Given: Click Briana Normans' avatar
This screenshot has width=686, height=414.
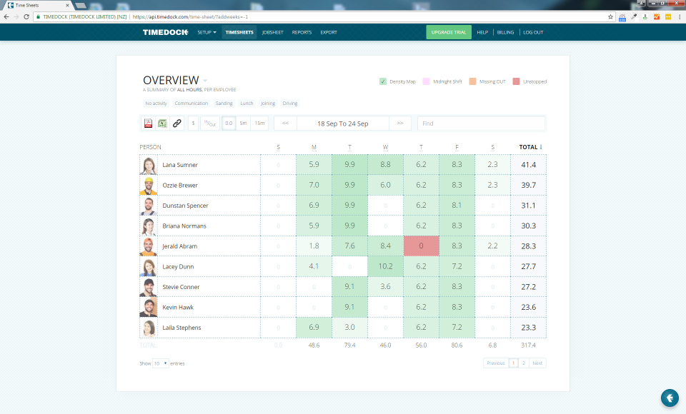Looking at the screenshot, I should (149, 226).
